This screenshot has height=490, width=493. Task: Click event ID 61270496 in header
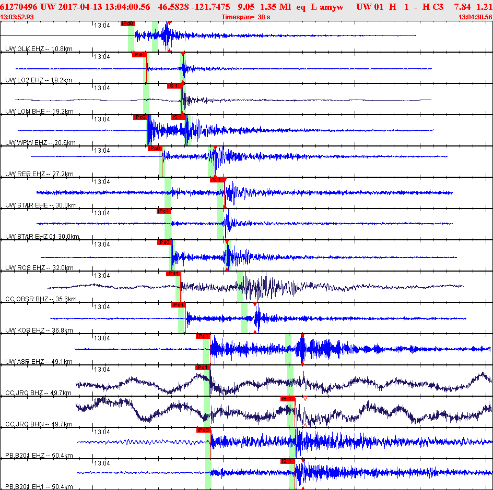19,7
